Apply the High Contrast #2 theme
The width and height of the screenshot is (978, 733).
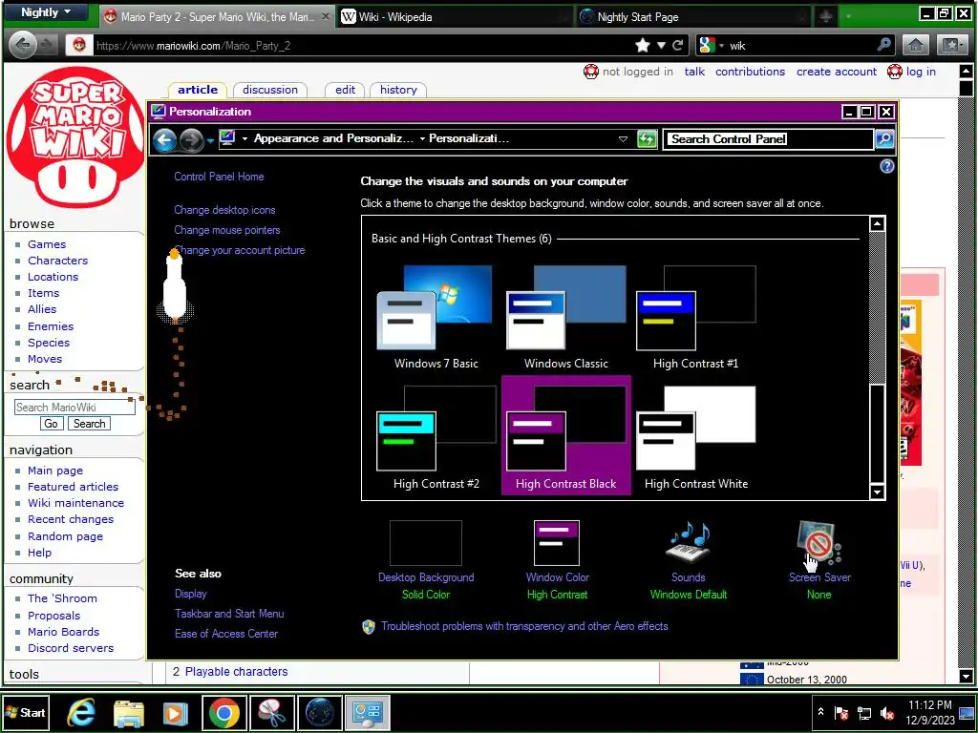[436, 436]
